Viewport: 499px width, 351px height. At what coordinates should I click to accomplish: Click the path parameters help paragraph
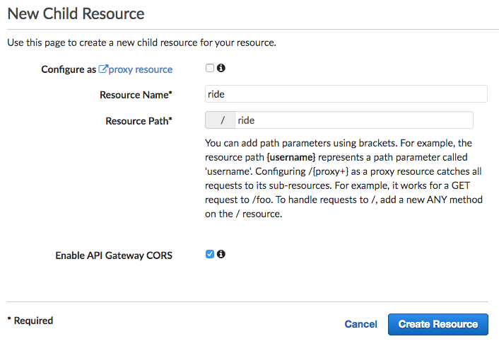click(344, 178)
